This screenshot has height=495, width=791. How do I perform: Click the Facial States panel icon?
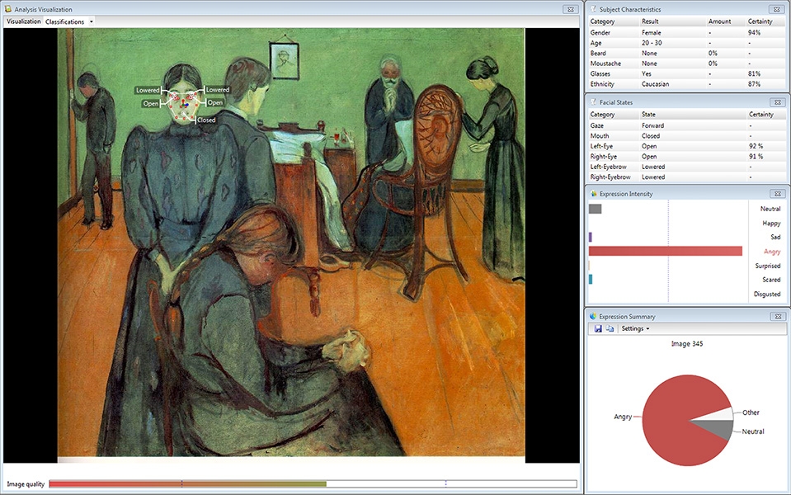tap(593, 102)
